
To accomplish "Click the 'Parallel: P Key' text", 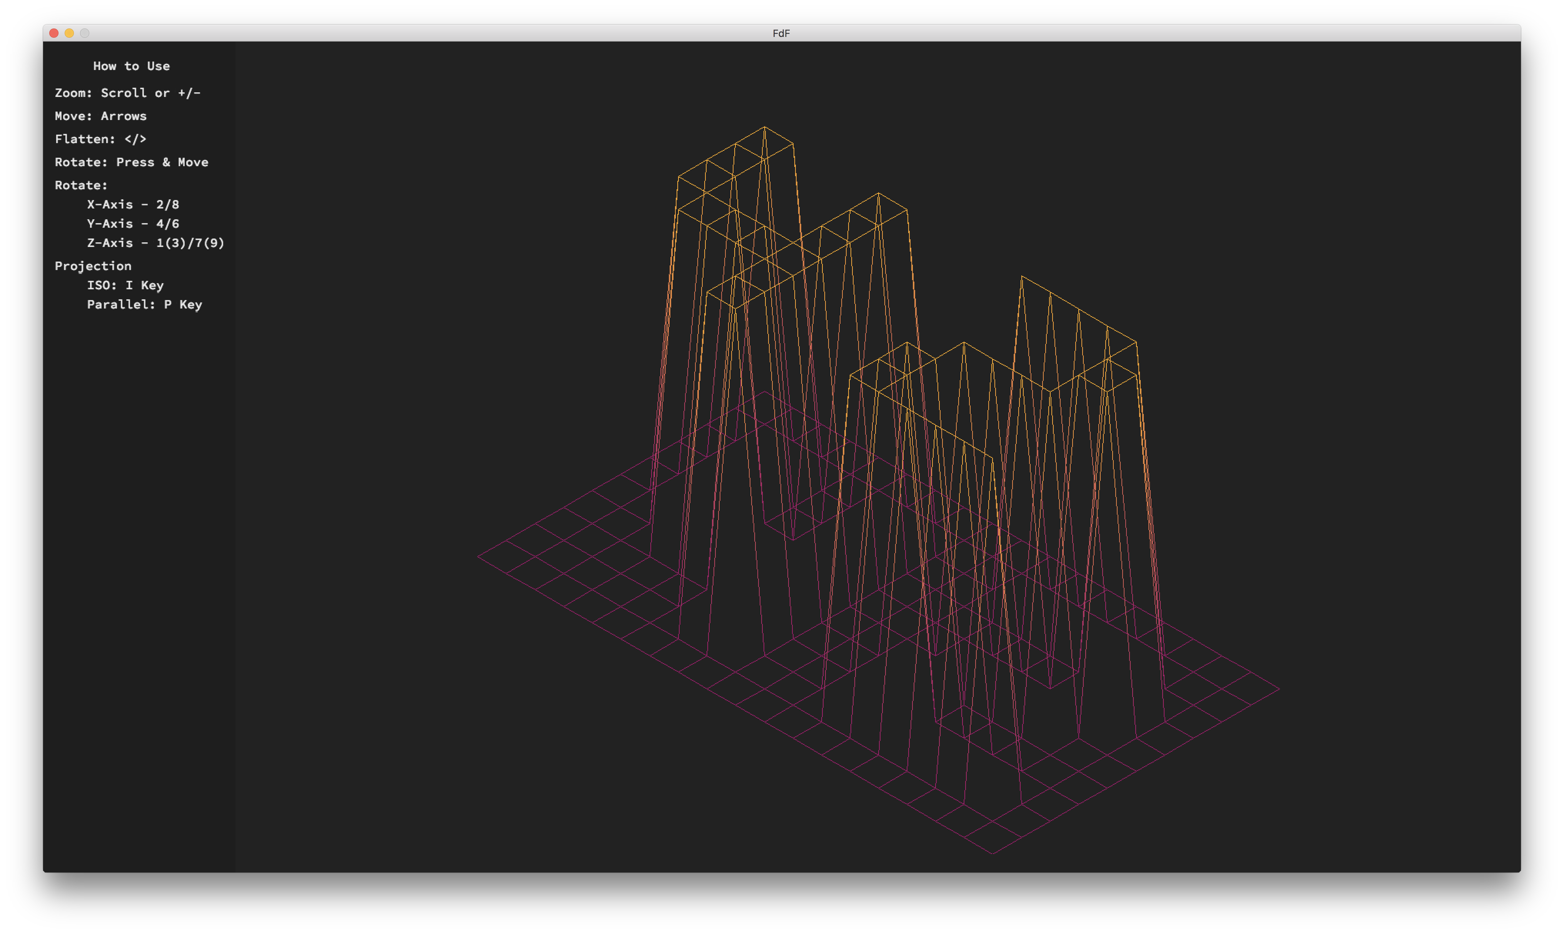I will (x=144, y=305).
